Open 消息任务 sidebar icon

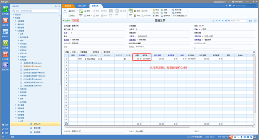pyautogui.click(x=5, y=22)
